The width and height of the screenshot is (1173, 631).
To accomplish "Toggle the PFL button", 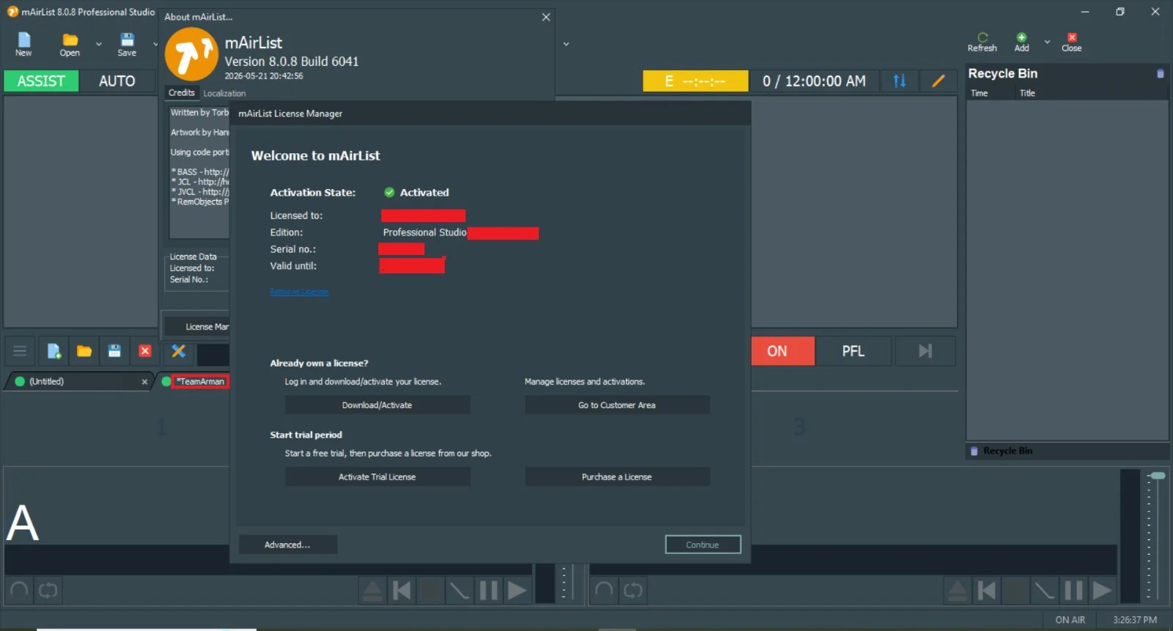I will point(853,351).
